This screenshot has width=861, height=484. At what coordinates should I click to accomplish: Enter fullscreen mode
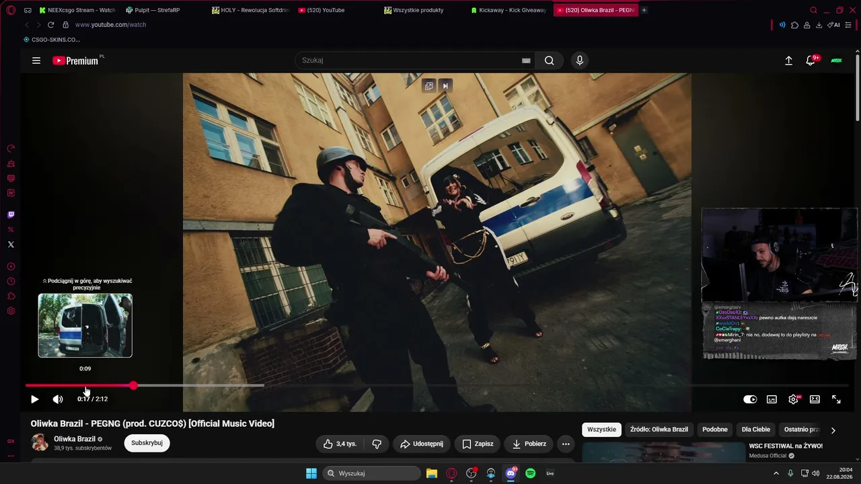(836, 399)
